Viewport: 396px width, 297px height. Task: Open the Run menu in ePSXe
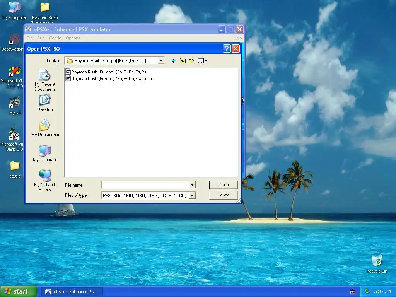pos(41,38)
